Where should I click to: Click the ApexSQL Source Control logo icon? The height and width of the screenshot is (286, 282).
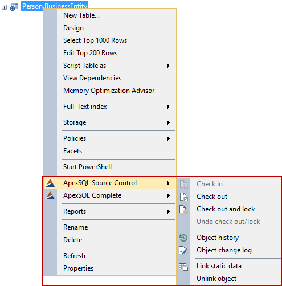pyautogui.click(x=51, y=183)
